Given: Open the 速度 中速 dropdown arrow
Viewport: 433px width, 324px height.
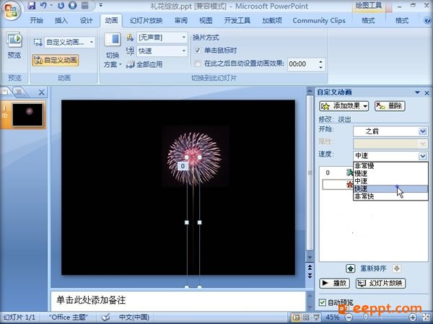Looking at the screenshot, I should 423,156.
